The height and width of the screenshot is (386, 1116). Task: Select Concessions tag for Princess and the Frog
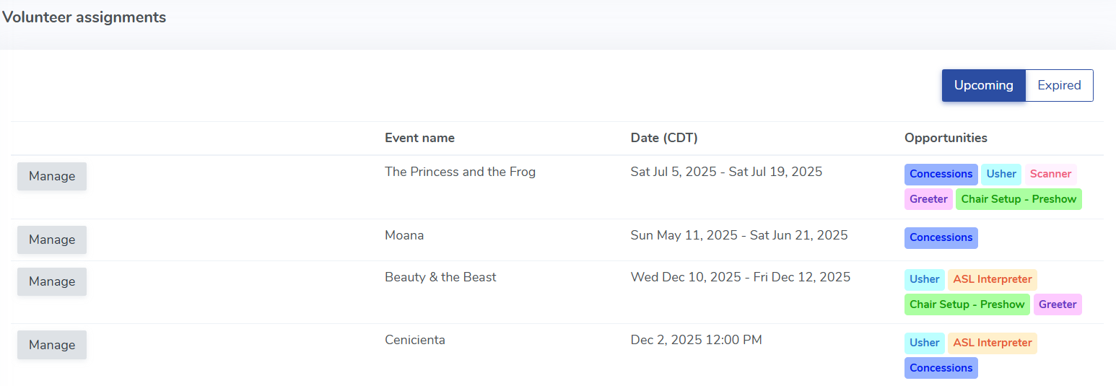(x=941, y=174)
